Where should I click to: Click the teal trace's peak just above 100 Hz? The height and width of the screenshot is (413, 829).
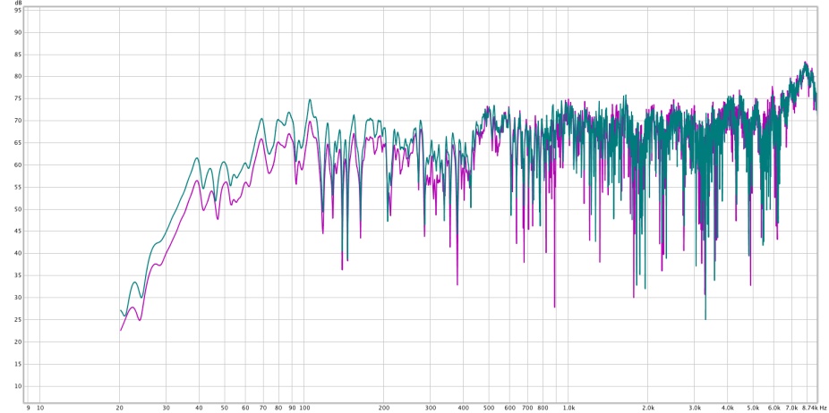[x=310, y=99]
